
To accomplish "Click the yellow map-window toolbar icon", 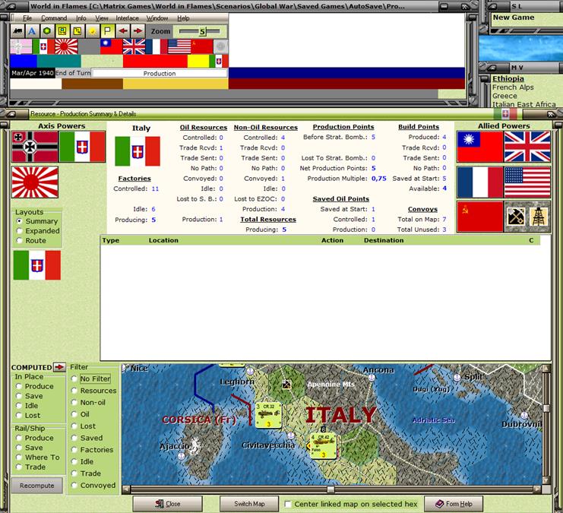I will click(62, 31).
